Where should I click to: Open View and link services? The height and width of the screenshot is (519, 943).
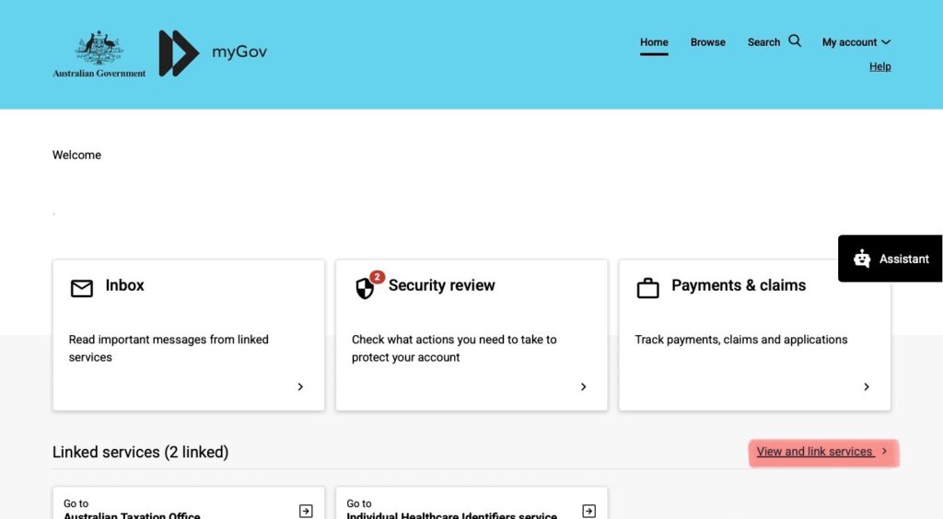814,452
